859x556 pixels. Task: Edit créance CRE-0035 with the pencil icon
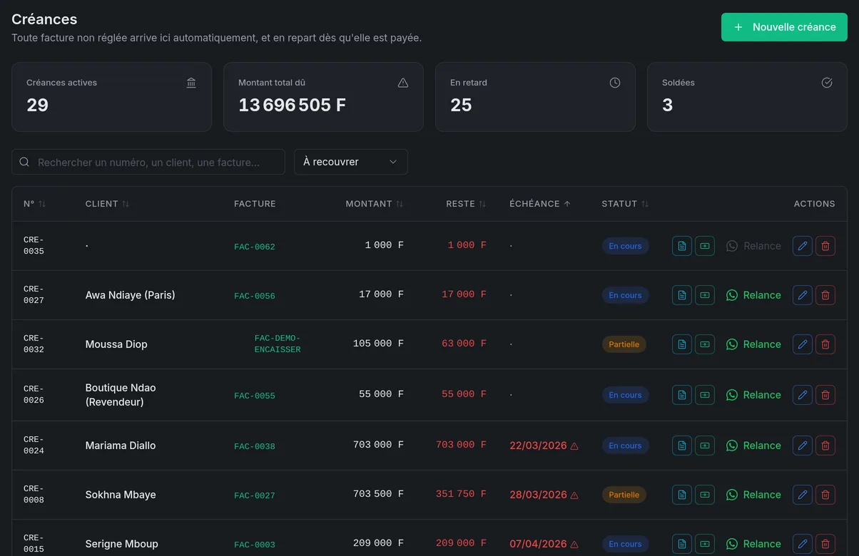[x=803, y=246]
